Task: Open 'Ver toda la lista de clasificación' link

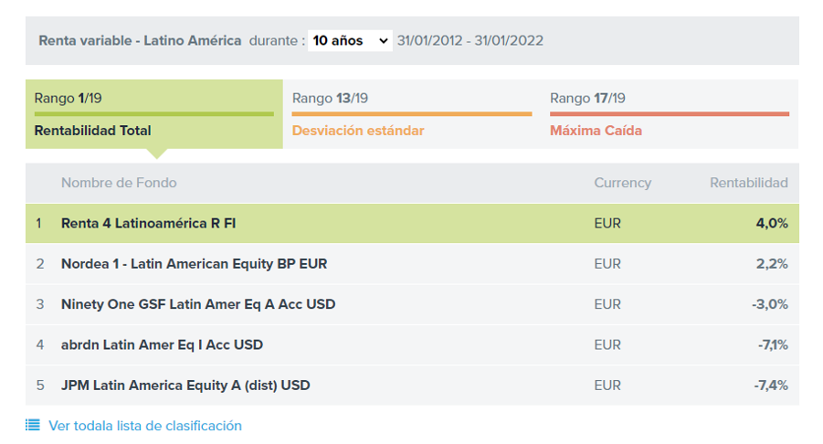Action: pos(145,426)
